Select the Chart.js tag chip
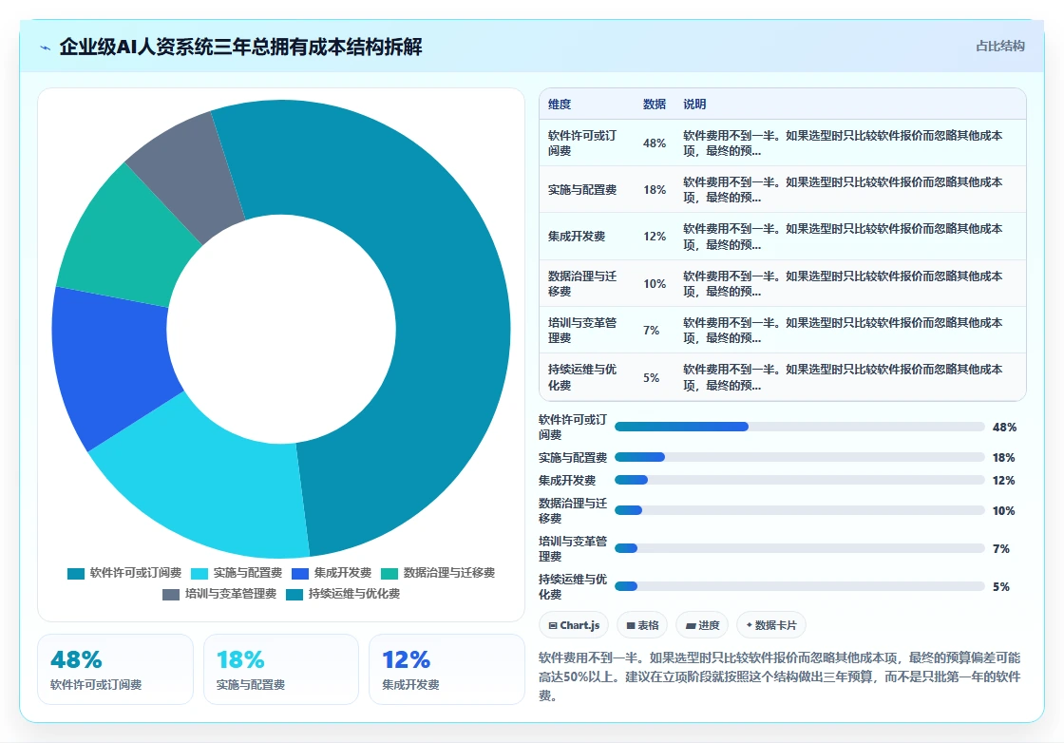Image resolution: width=1064 pixels, height=743 pixels. 574,625
